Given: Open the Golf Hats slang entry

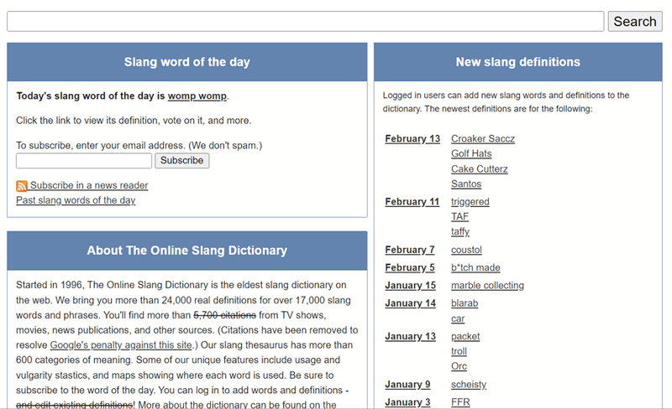Looking at the screenshot, I should (x=471, y=154).
